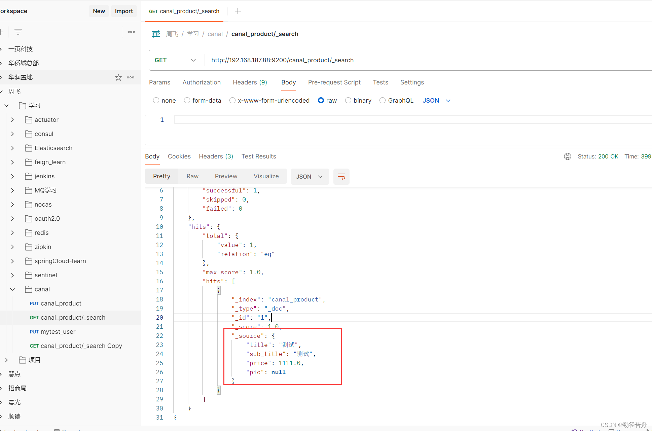Open the JSON response format dropdown
The height and width of the screenshot is (431, 652).
309,177
